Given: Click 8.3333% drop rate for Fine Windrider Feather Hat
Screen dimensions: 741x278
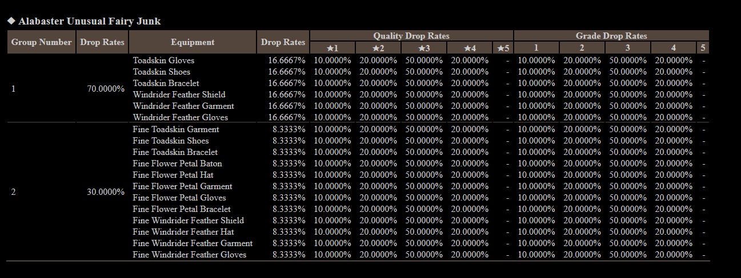Looking at the screenshot, I should (x=289, y=232).
